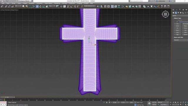The image size is (188, 106).
Task: Open Material Editor icon
Action: [123, 6]
